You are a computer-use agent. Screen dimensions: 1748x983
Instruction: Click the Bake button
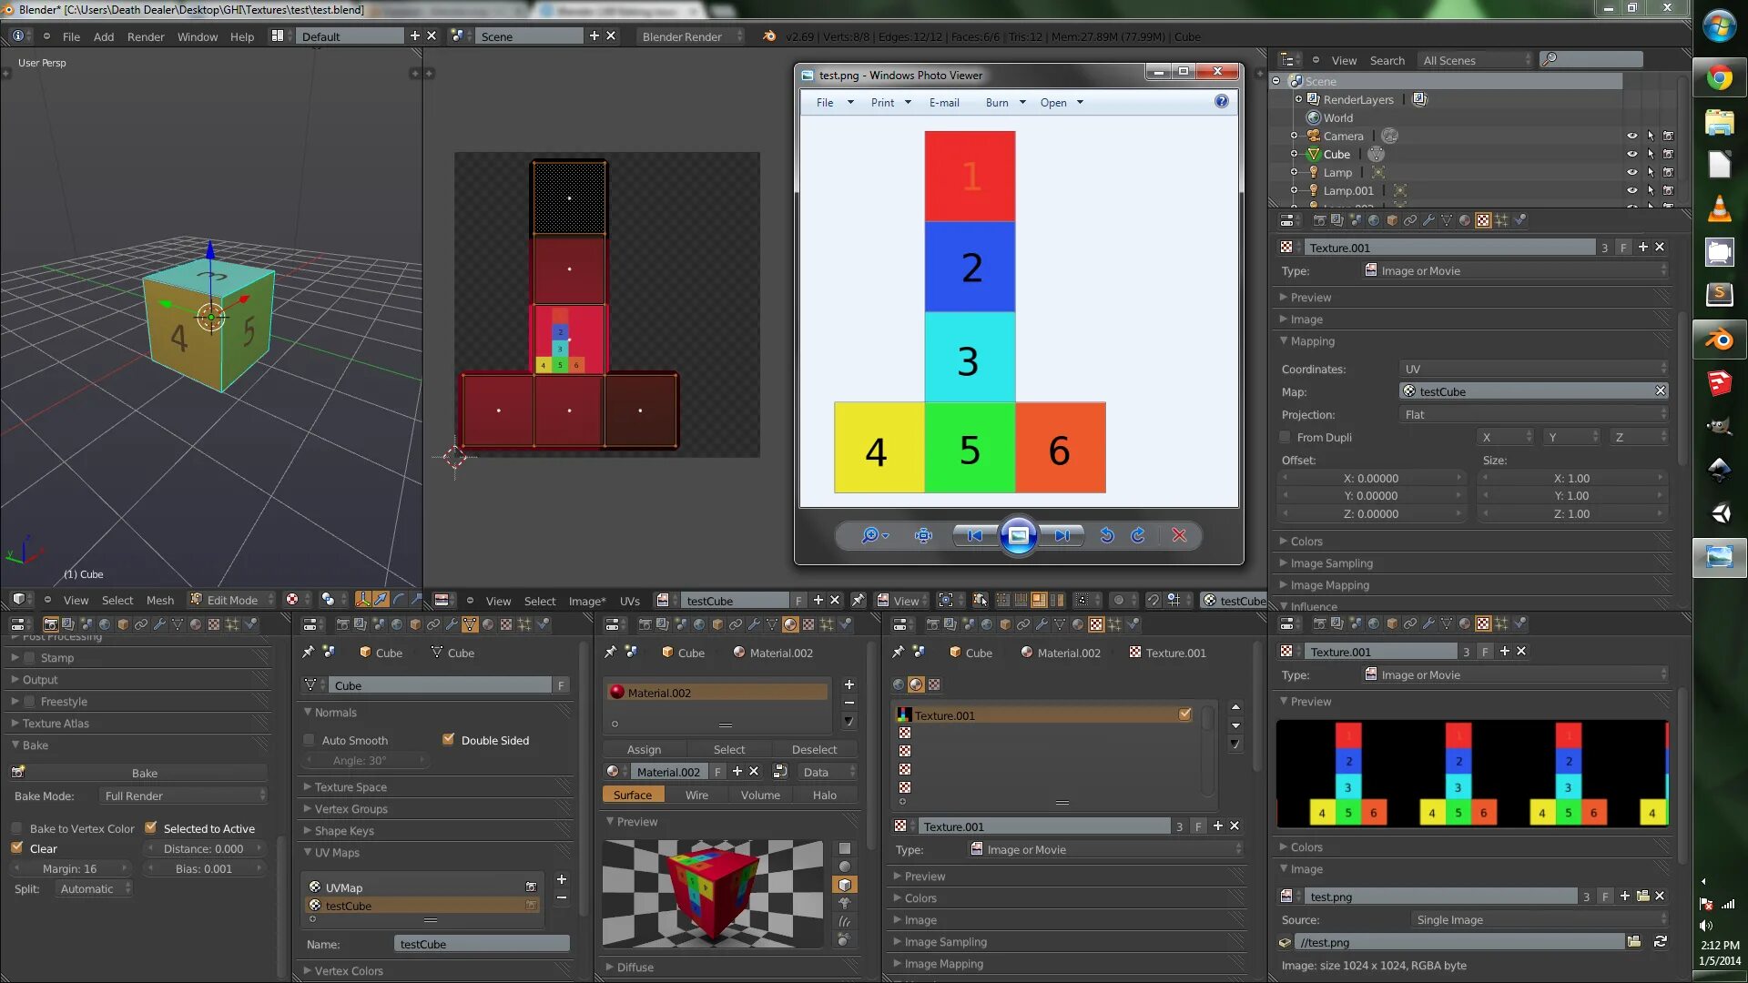145,773
